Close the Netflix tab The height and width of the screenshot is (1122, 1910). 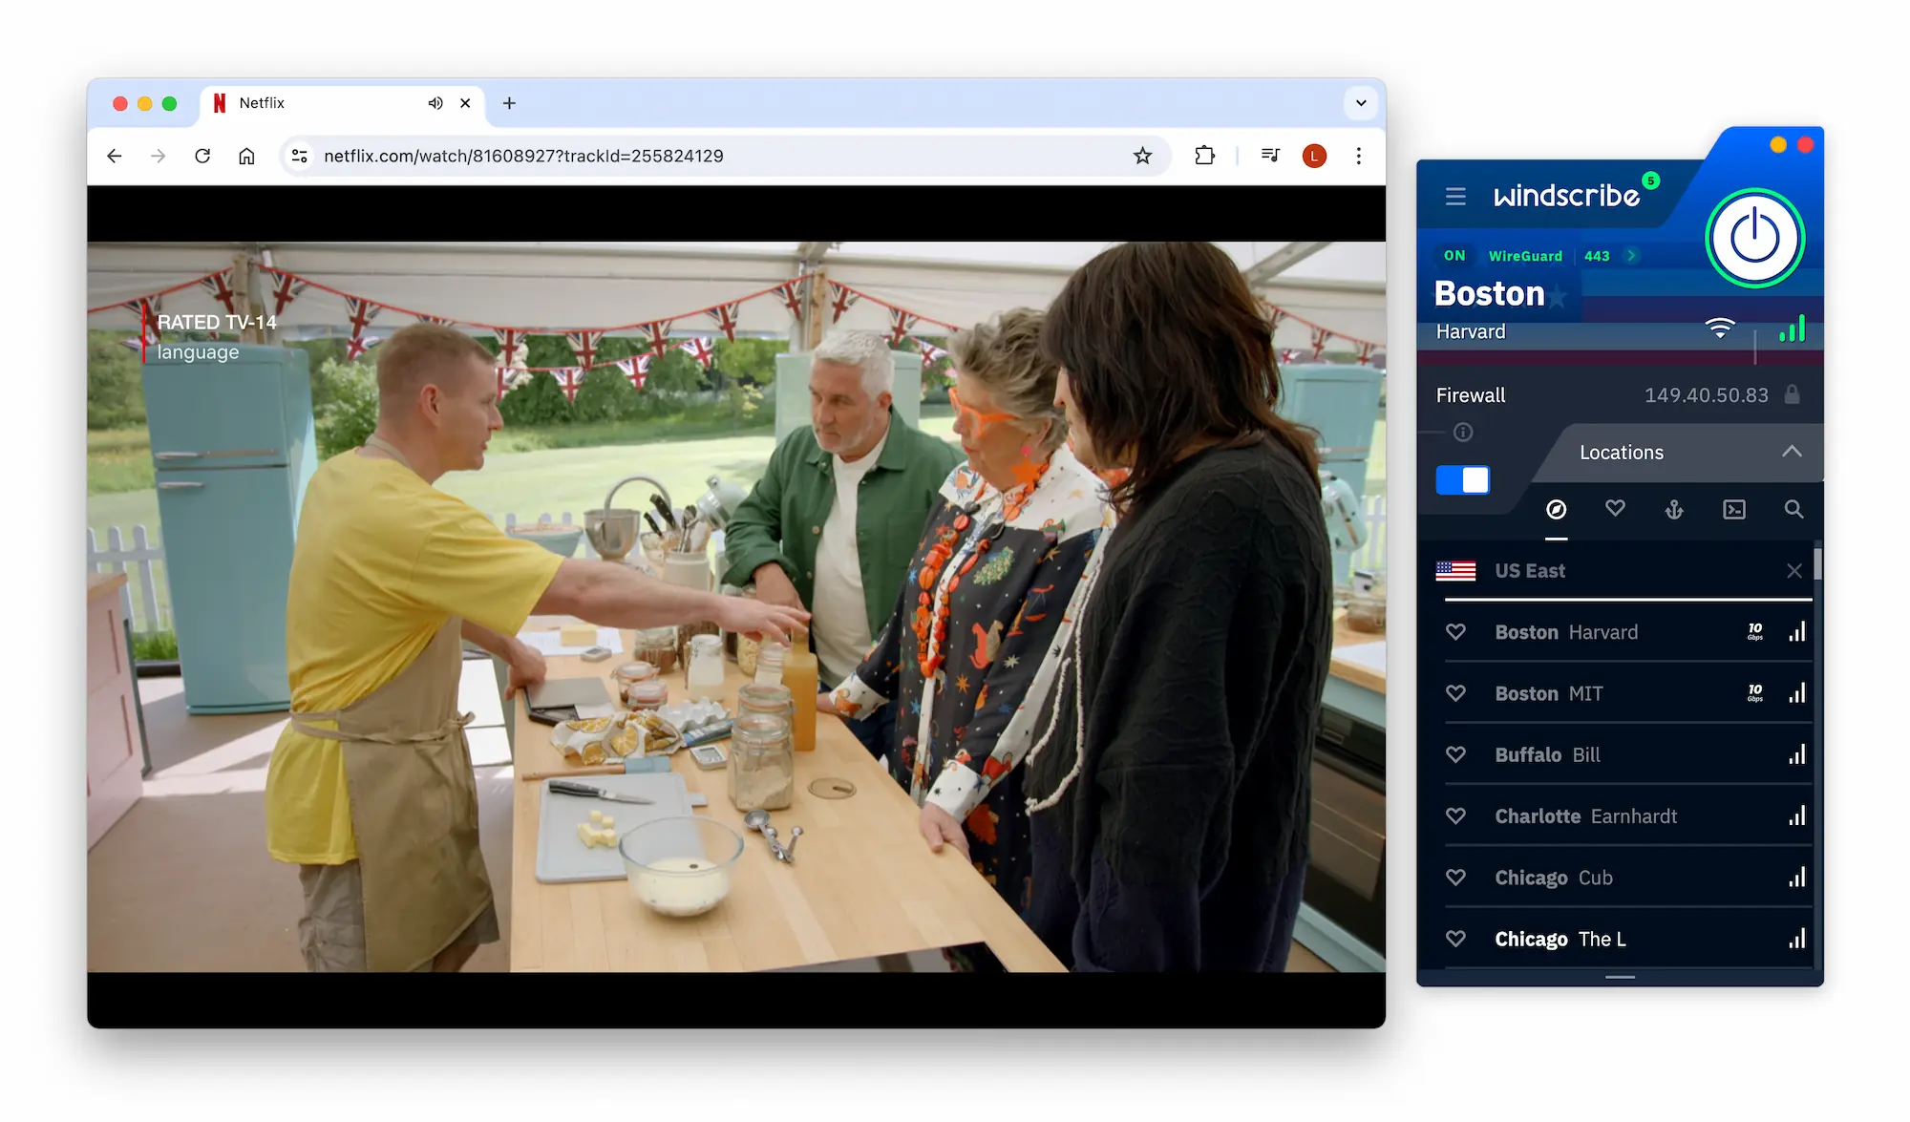(465, 103)
